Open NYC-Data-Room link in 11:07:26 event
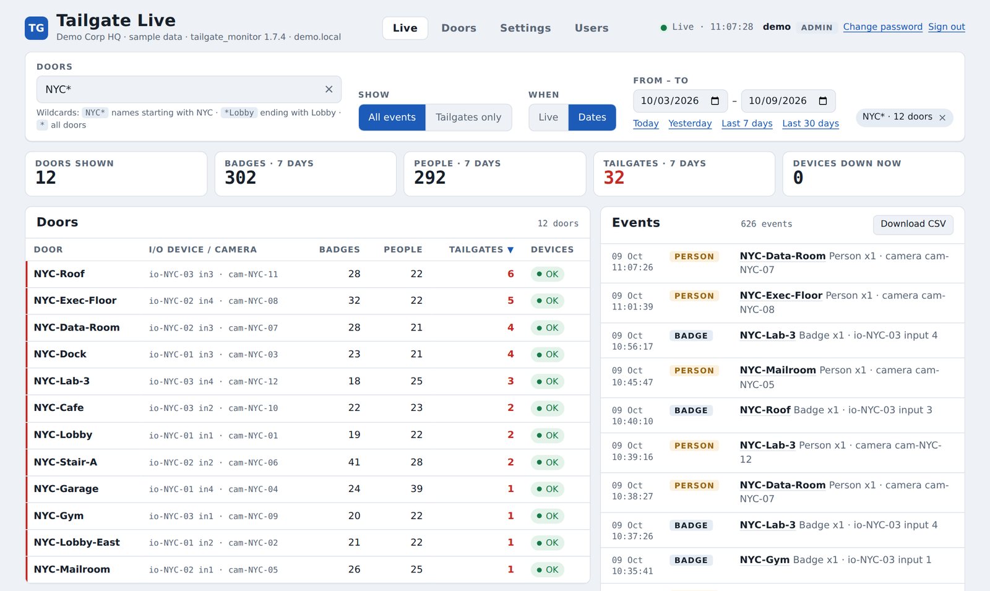Screen dimensions: 990x591 click(x=782, y=256)
